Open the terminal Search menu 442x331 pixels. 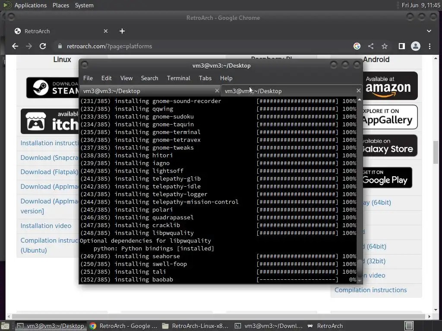click(149, 78)
